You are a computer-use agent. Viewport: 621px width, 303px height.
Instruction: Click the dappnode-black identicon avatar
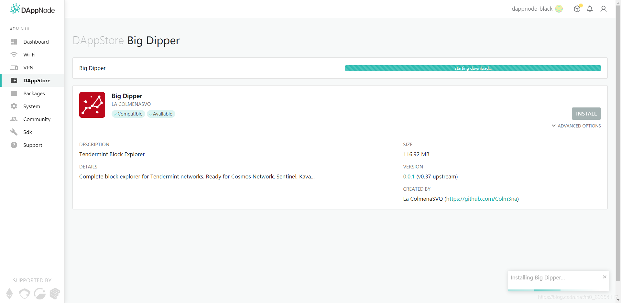click(x=559, y=9)
